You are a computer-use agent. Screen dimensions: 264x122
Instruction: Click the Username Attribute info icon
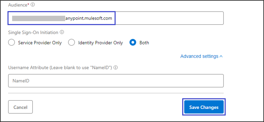[x=116, y=67]
